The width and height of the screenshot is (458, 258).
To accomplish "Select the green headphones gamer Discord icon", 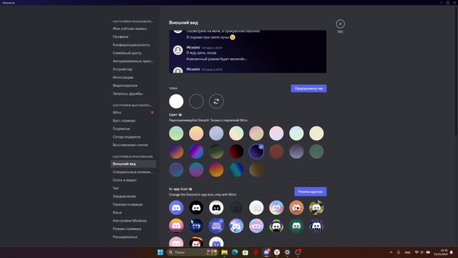I will pyautogui.click(x=276, y=226).
